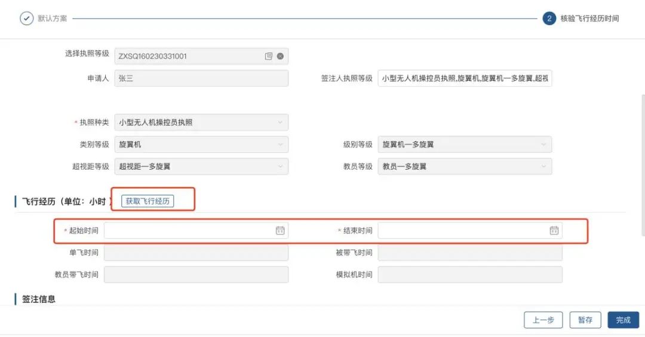Click the 签注信息 section heading
645x337 pixels.
[39, 299]
